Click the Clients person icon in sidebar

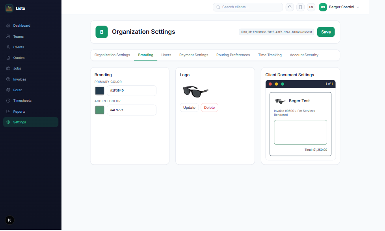point(8,47)
